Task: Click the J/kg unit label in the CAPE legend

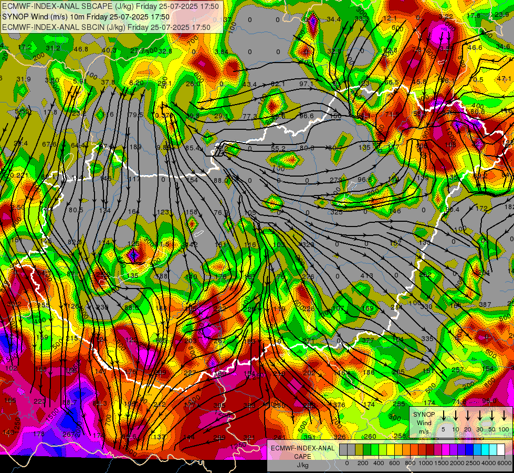Action: click(x=302, y=466)
